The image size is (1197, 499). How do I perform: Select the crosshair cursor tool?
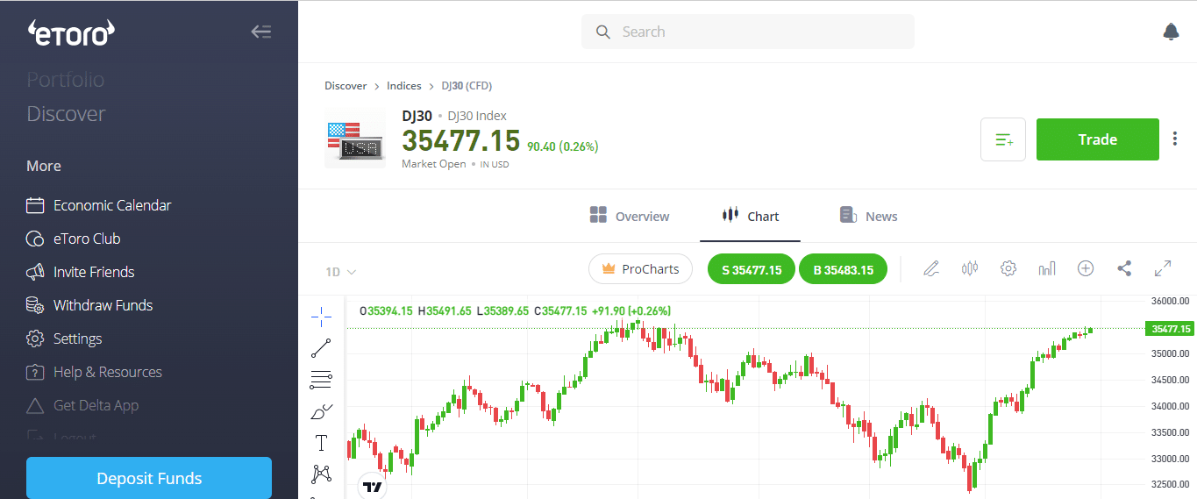[x=321, y=316]
